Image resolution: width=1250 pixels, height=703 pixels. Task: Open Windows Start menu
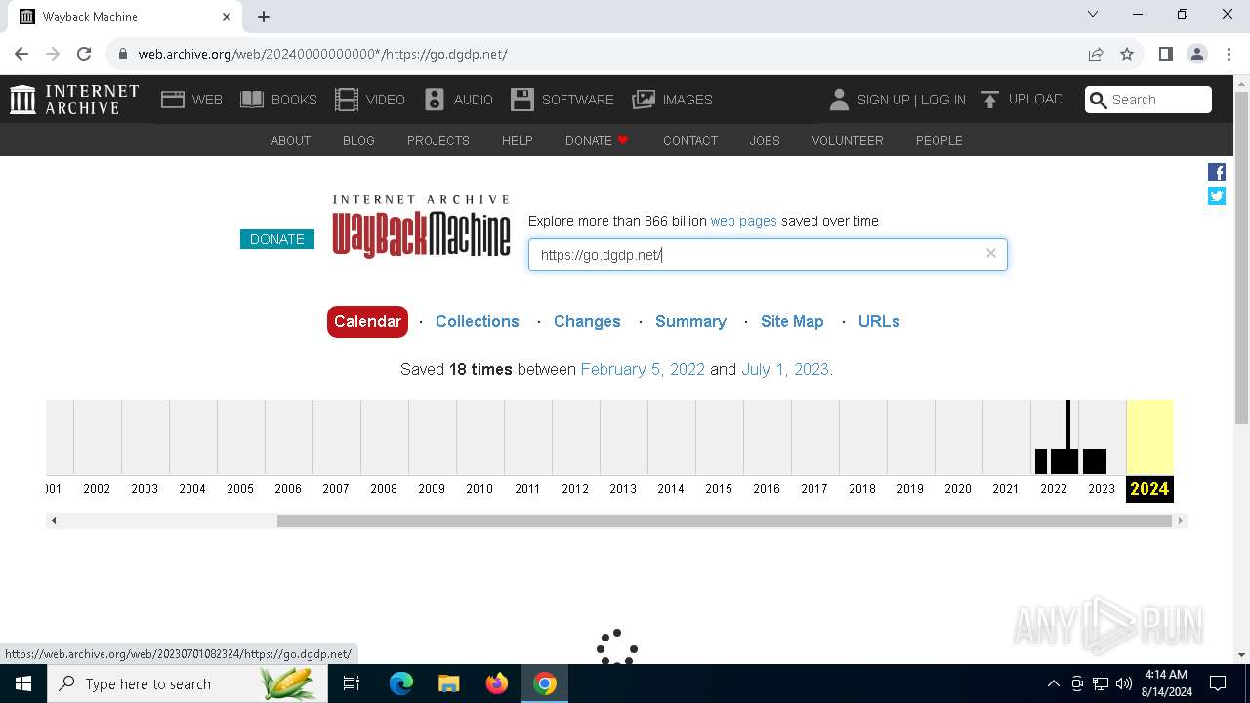23,683
